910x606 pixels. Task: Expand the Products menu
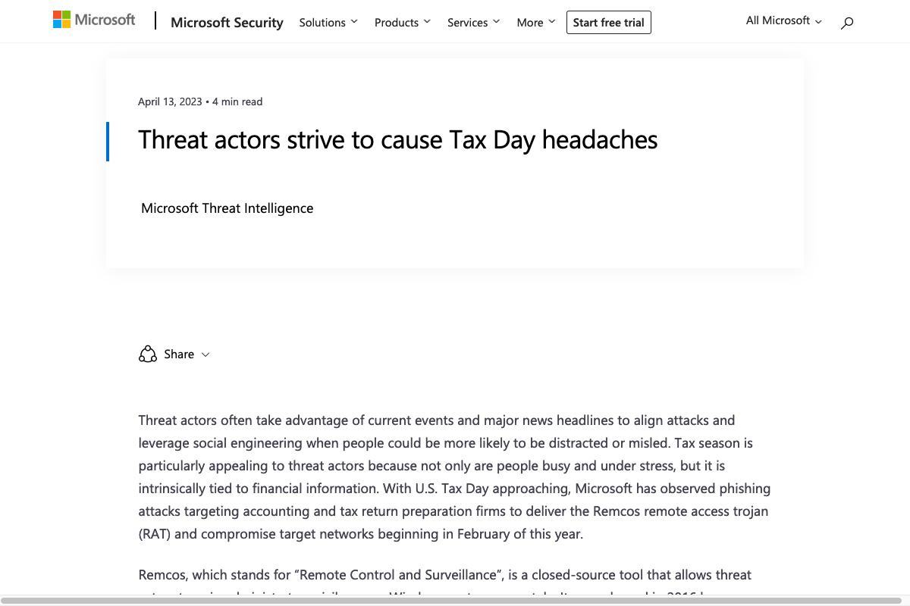(x=403, y=22)
